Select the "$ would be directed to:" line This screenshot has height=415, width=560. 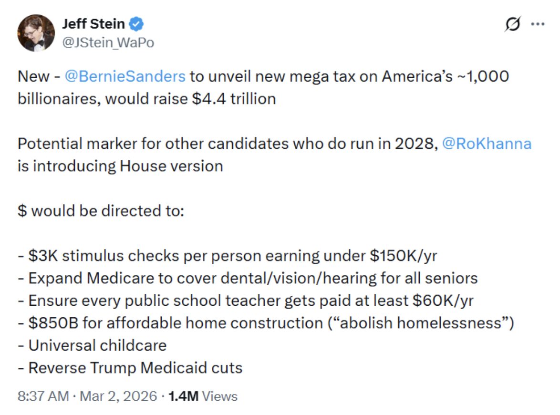click(x=100, y=211)
